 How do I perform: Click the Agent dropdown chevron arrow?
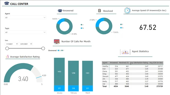click(x=44, y=17)
